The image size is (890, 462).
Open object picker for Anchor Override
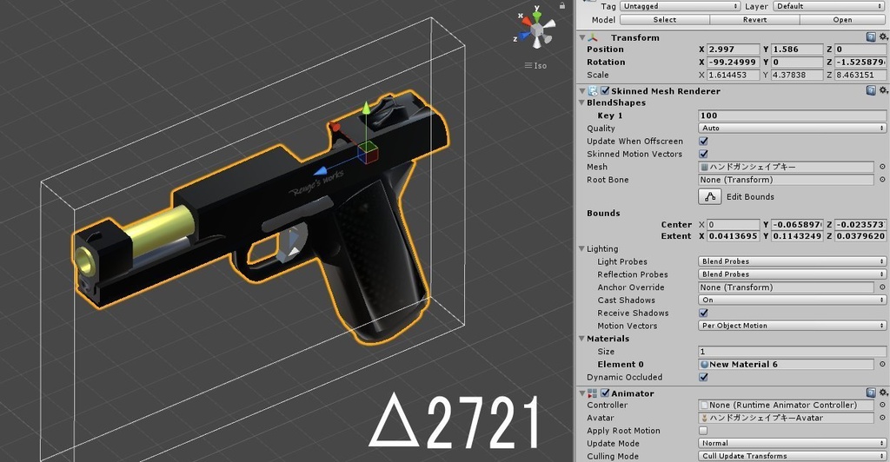coord(882,287)
